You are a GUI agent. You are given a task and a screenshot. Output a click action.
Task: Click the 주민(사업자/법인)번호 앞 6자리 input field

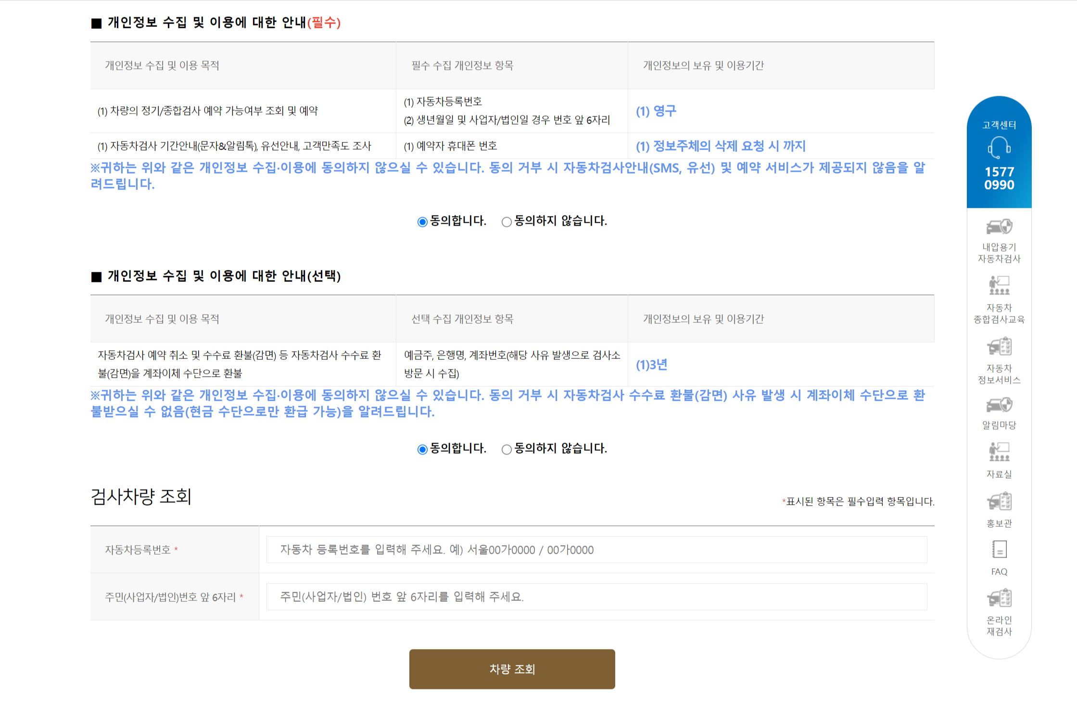[596, 597]
